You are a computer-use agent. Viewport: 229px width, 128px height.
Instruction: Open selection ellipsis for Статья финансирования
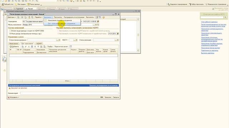pos(57,40)
